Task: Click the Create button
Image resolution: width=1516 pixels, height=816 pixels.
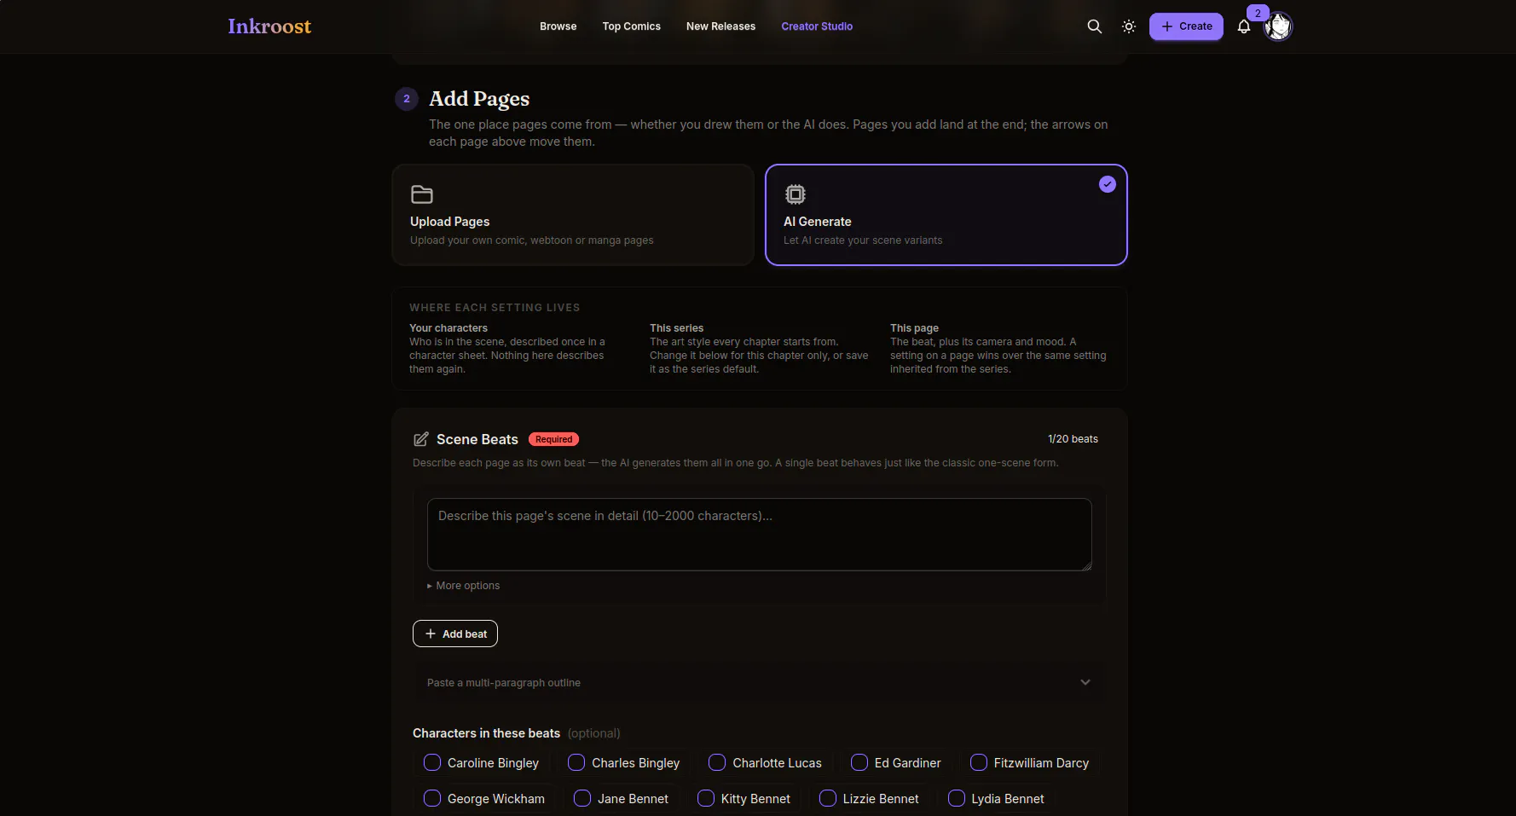Action: (1186, 26)
